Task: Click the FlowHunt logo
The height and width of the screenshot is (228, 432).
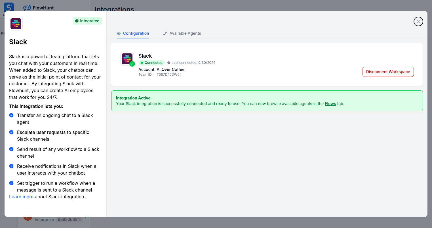Action: 38,8
